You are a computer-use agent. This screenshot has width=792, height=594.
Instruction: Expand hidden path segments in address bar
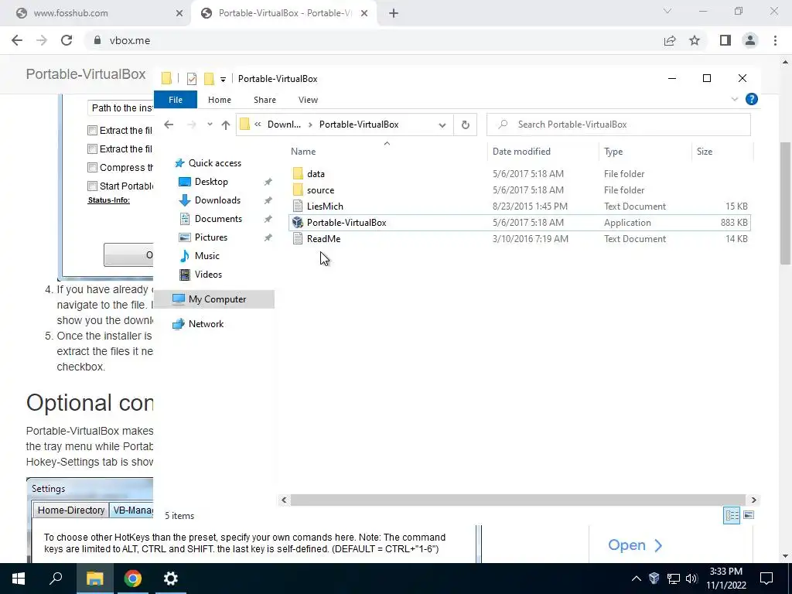258,125
